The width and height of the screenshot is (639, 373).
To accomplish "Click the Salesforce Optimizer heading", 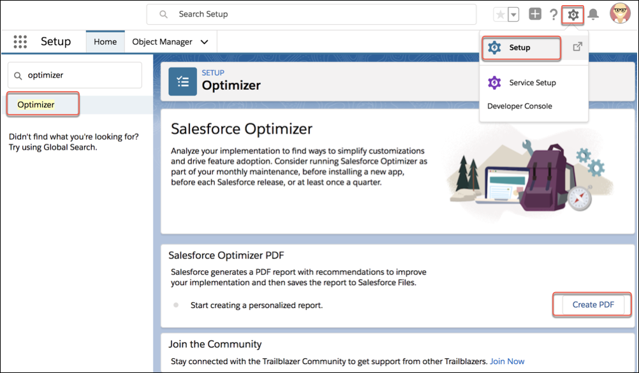I will [242, 129].
